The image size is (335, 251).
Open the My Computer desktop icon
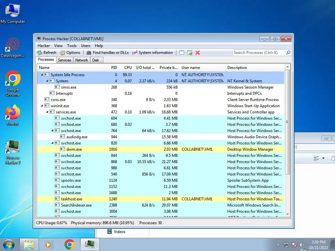click(x=13, y=13)
